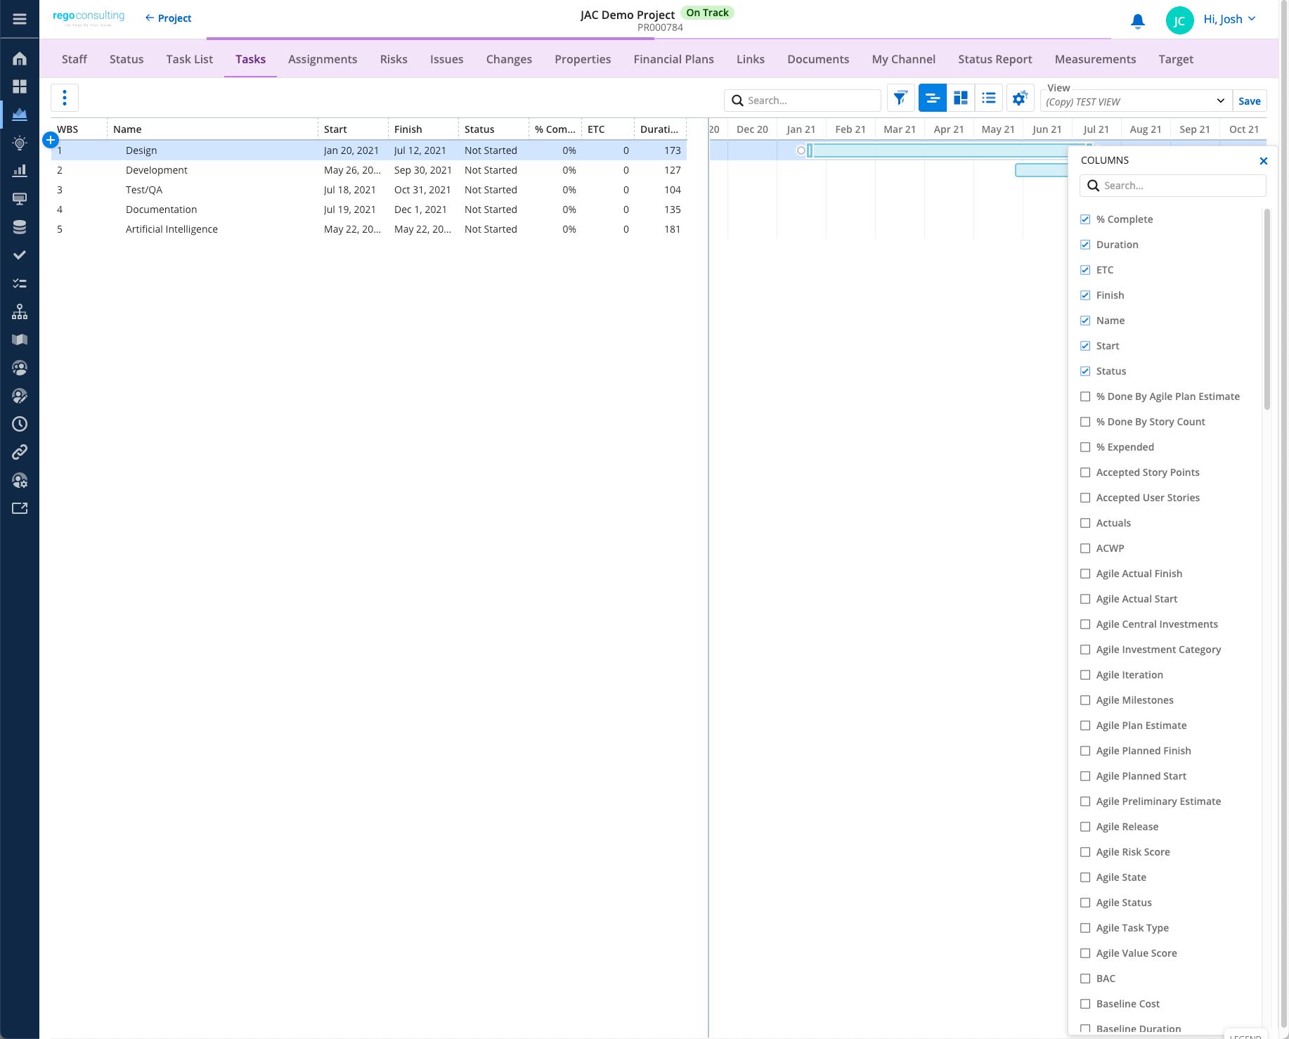The image size is (1289, 1039).
Task: Click the database stack sidebar icon
Action: [20, 227]
